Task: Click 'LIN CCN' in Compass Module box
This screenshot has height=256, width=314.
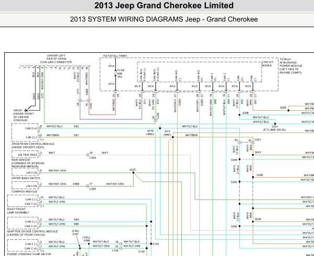Action: (x=32, y=186)
